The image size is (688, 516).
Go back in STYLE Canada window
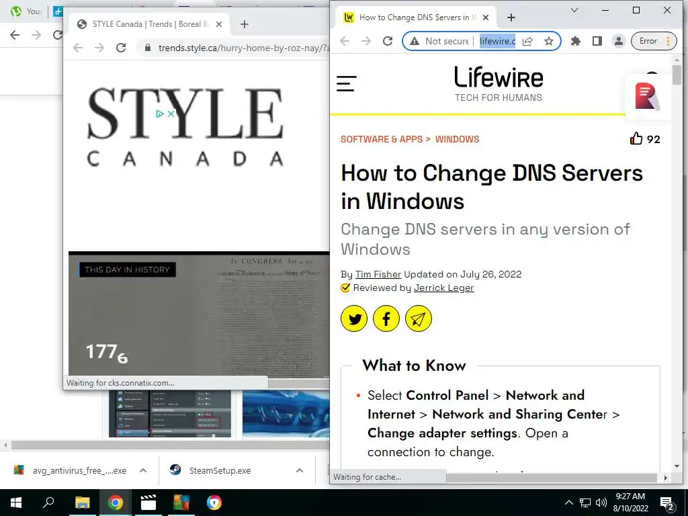tap(78, 48)
